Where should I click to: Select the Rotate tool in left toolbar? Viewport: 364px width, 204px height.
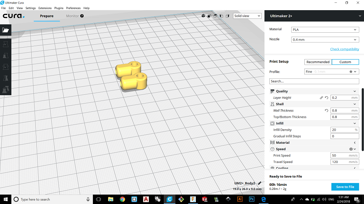tap(5, 67)
